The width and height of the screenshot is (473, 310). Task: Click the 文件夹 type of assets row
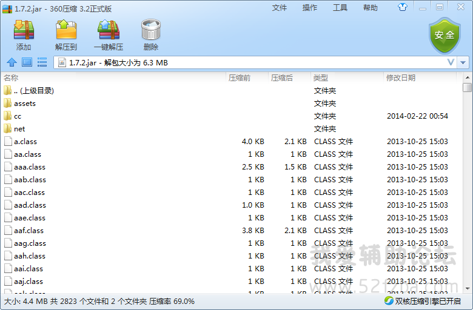(325, 104)
